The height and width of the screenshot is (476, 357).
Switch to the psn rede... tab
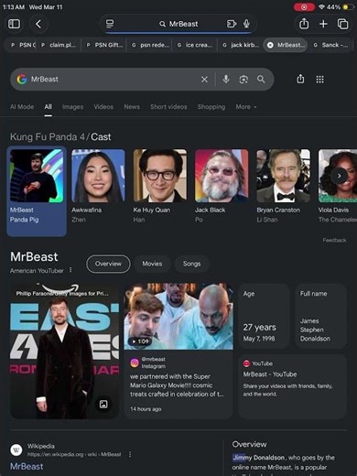(150, 45)
